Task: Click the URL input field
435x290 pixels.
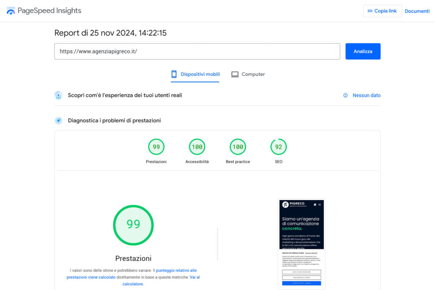Action: pyautogui.click(x=197, y=51)
